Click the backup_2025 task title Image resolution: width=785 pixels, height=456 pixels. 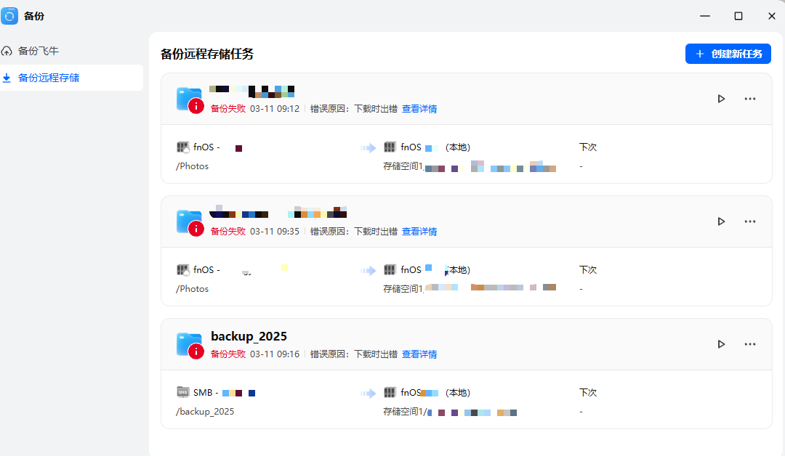point(249,336)
